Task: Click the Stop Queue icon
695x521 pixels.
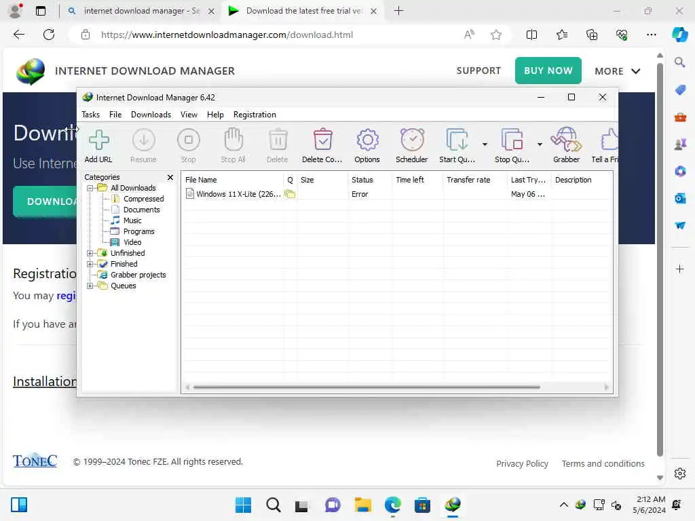Action: (512, 140)
